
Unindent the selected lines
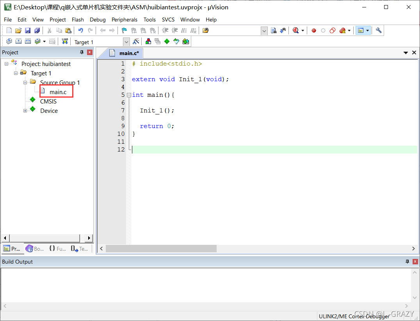pos(174,30)
